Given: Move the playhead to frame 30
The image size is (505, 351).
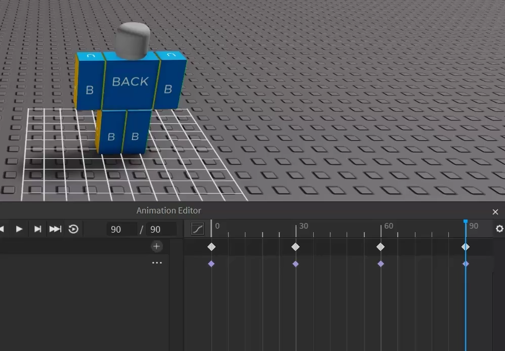Looking at the screenshot, I should (296, 226).
